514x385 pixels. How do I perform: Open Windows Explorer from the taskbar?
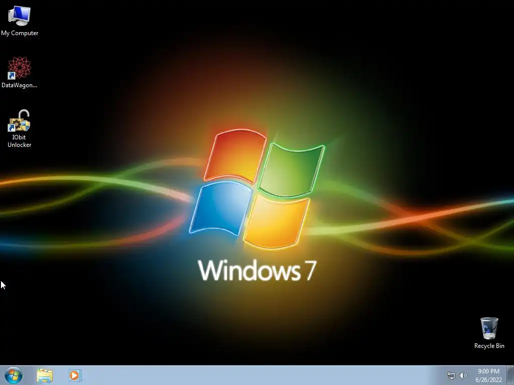click(45, 375)
